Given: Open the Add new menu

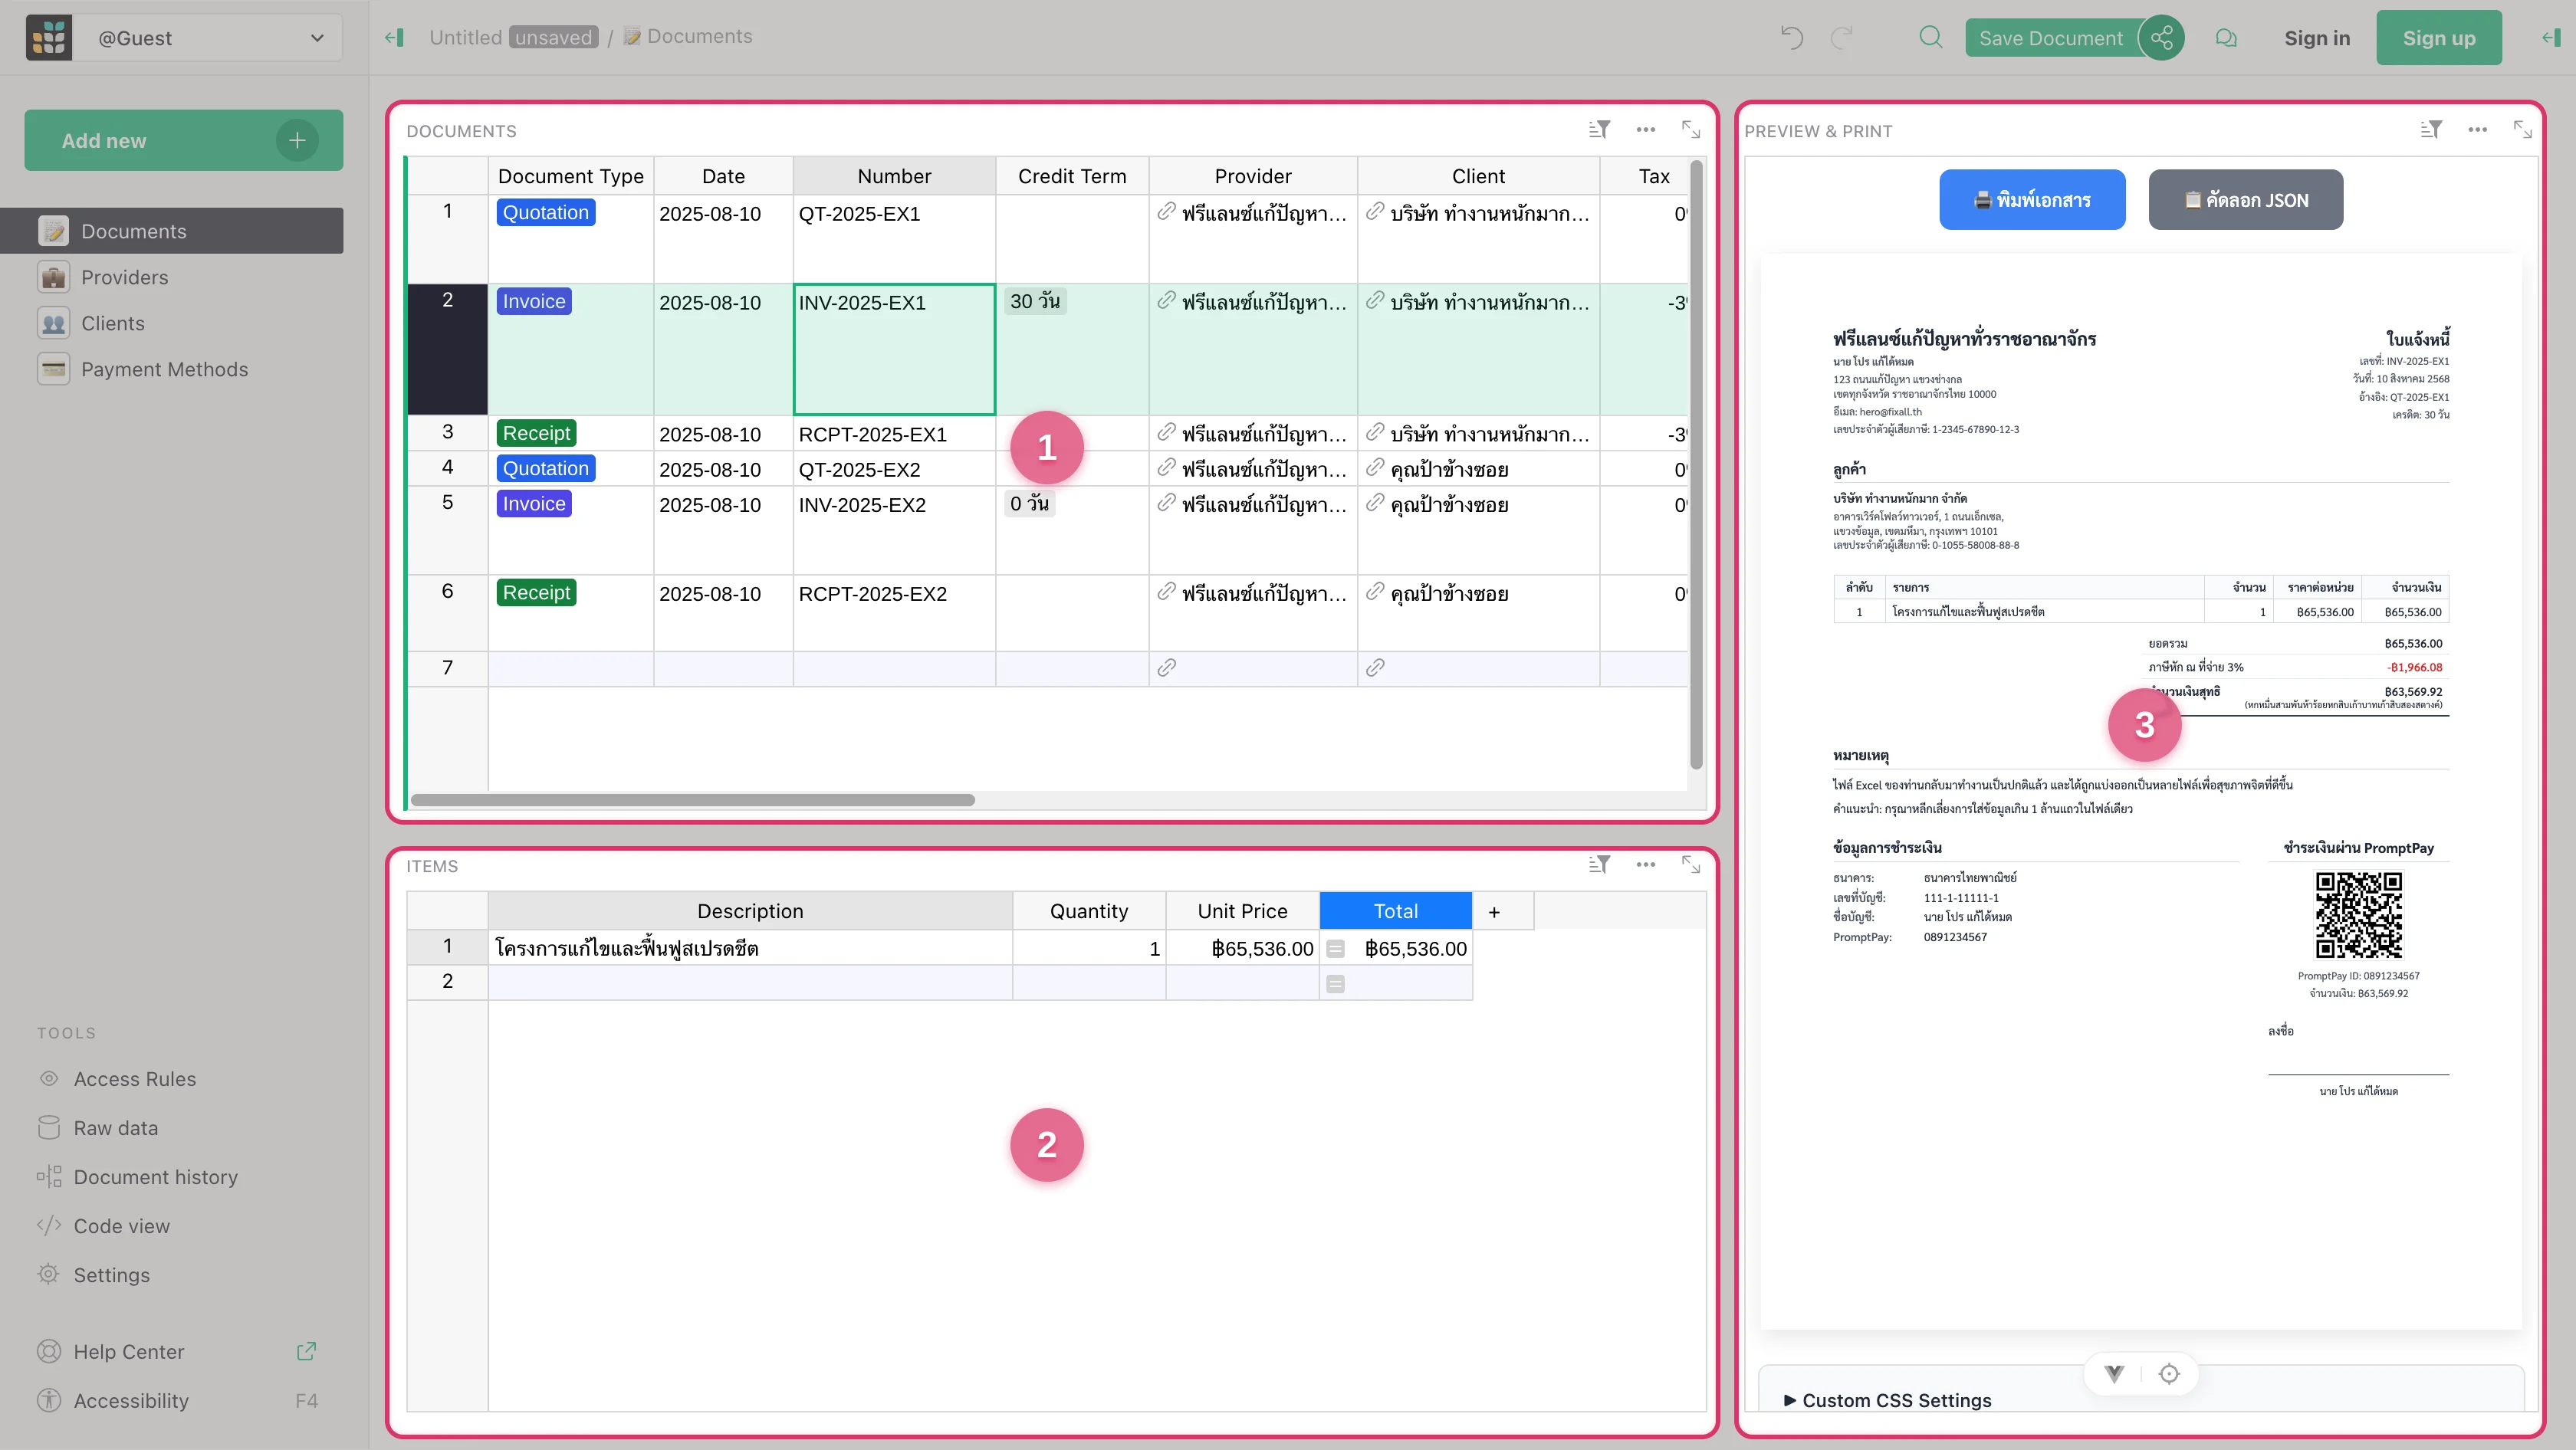Looking at the screenshot, I should click(183, 141).
